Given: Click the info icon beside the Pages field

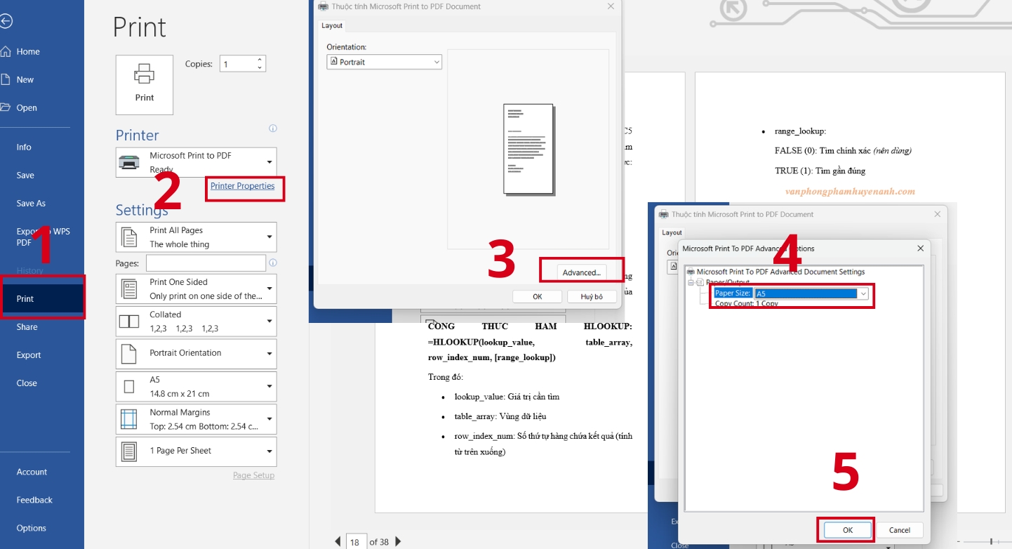Looking at the screenshot, I should [273, 263].
